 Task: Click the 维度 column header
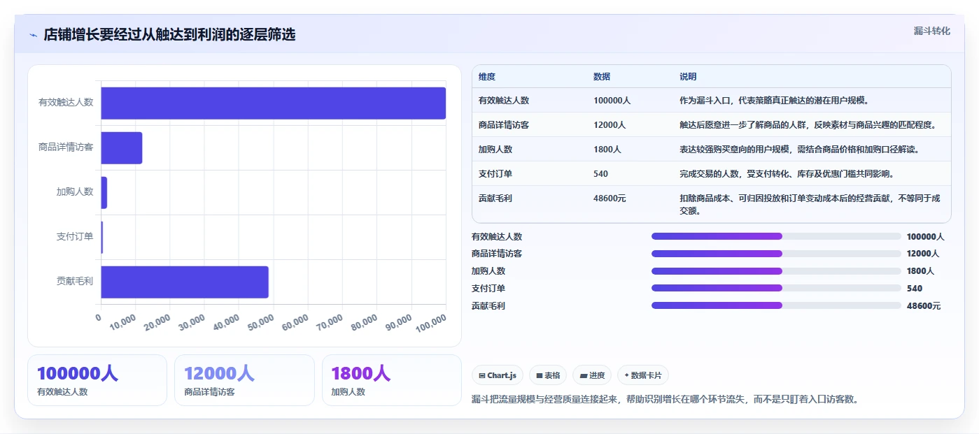point(487,77)
